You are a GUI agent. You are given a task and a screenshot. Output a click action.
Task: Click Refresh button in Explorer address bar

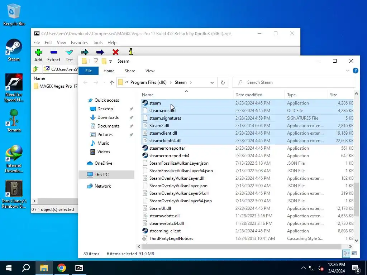[223, 82]
